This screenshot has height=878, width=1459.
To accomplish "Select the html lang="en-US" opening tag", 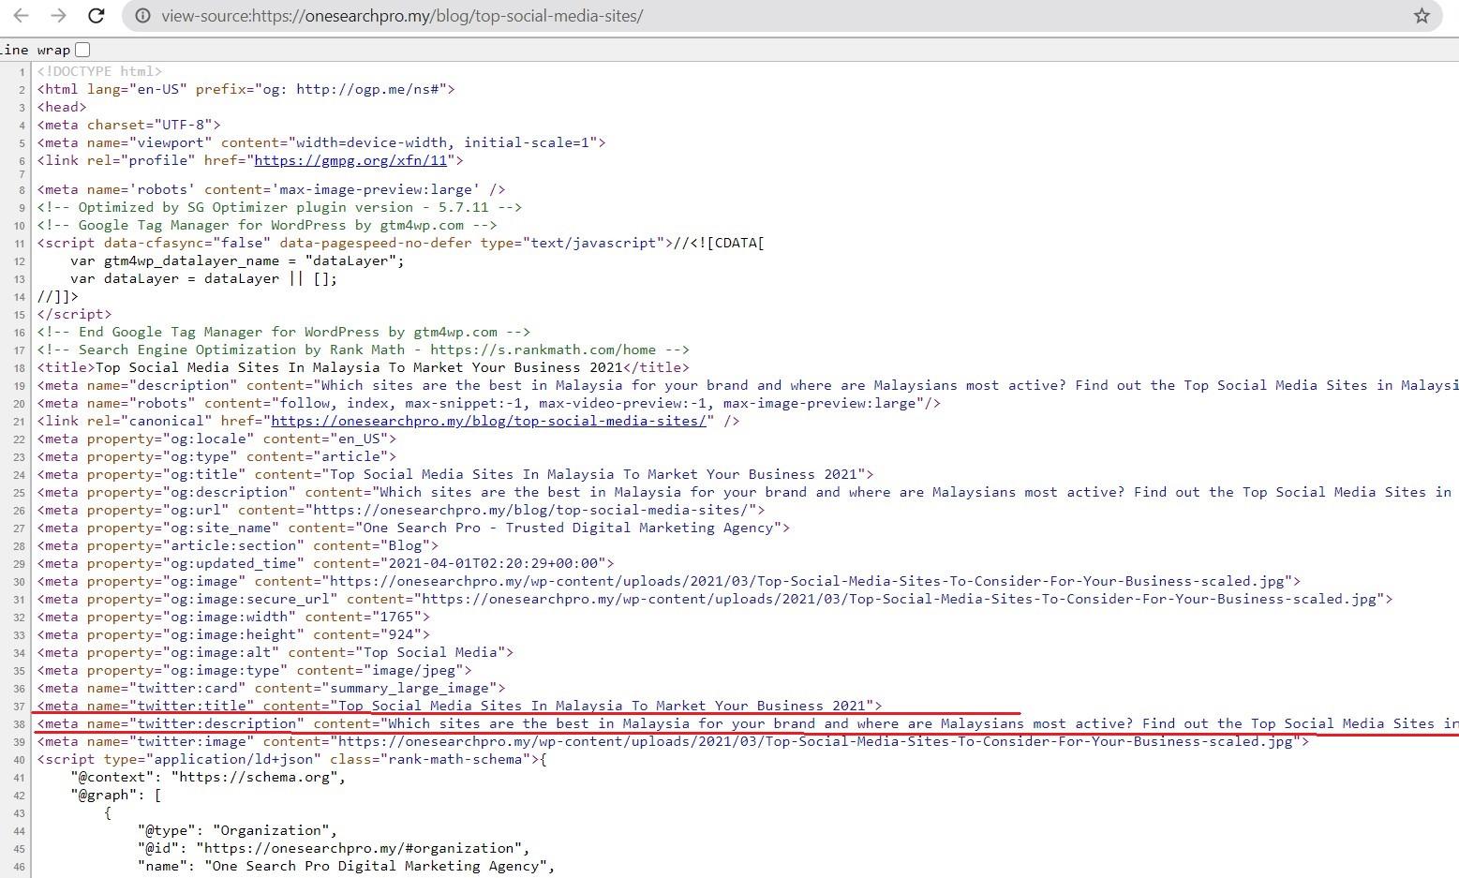I will coord(246,89).
